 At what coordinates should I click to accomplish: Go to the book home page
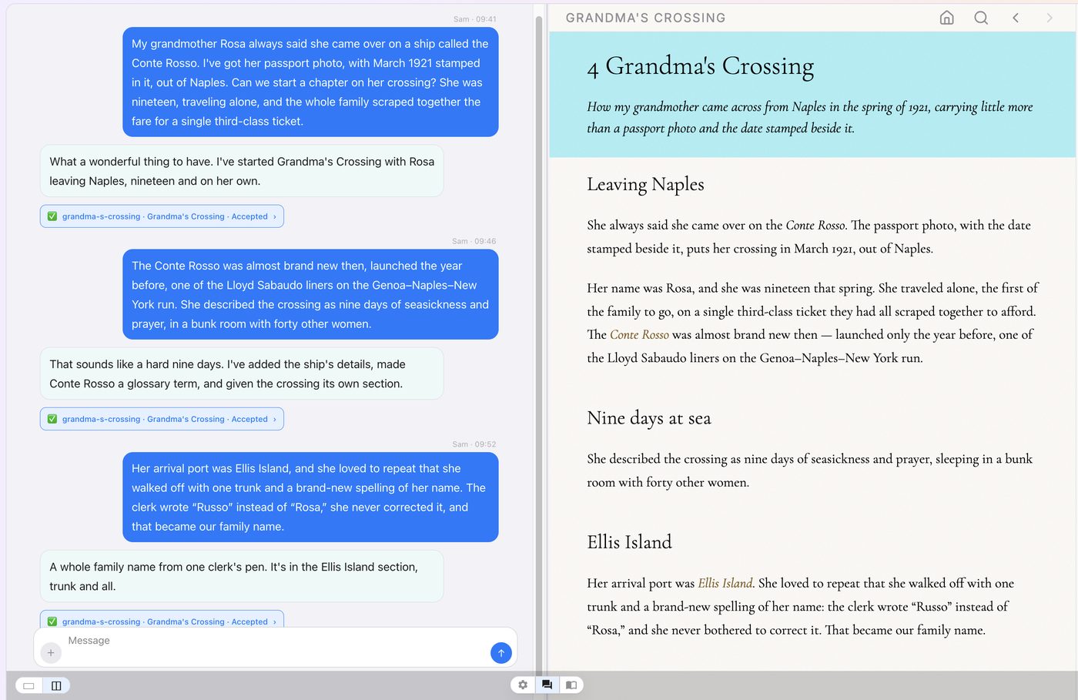(947, 18)
